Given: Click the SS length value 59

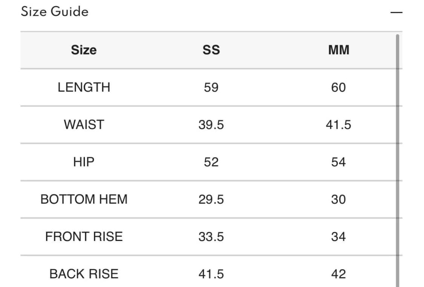Looking at the screenshot, I should [211, 87].
